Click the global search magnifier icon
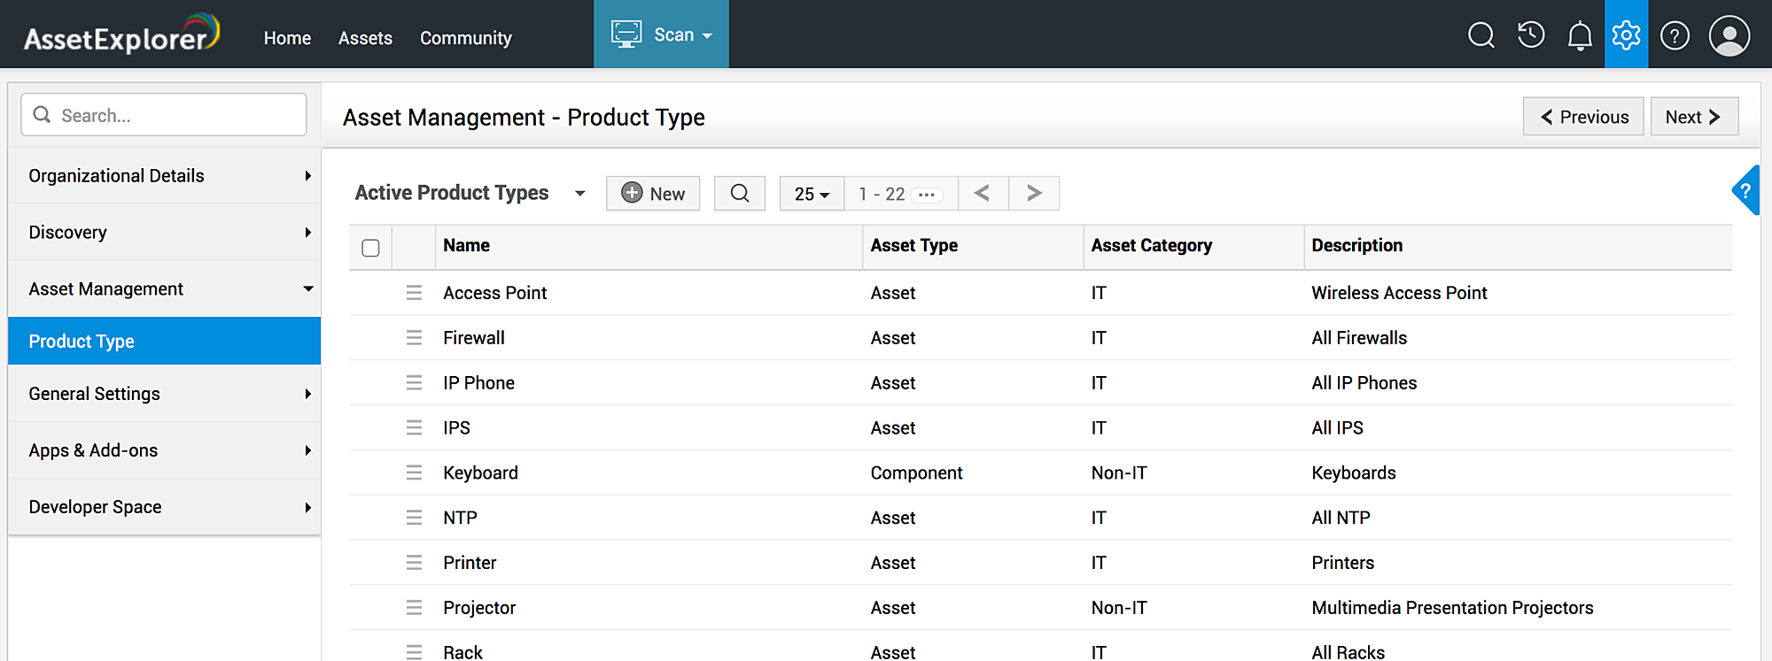Screen dimensions: 1772x661 pos(1481,35)
